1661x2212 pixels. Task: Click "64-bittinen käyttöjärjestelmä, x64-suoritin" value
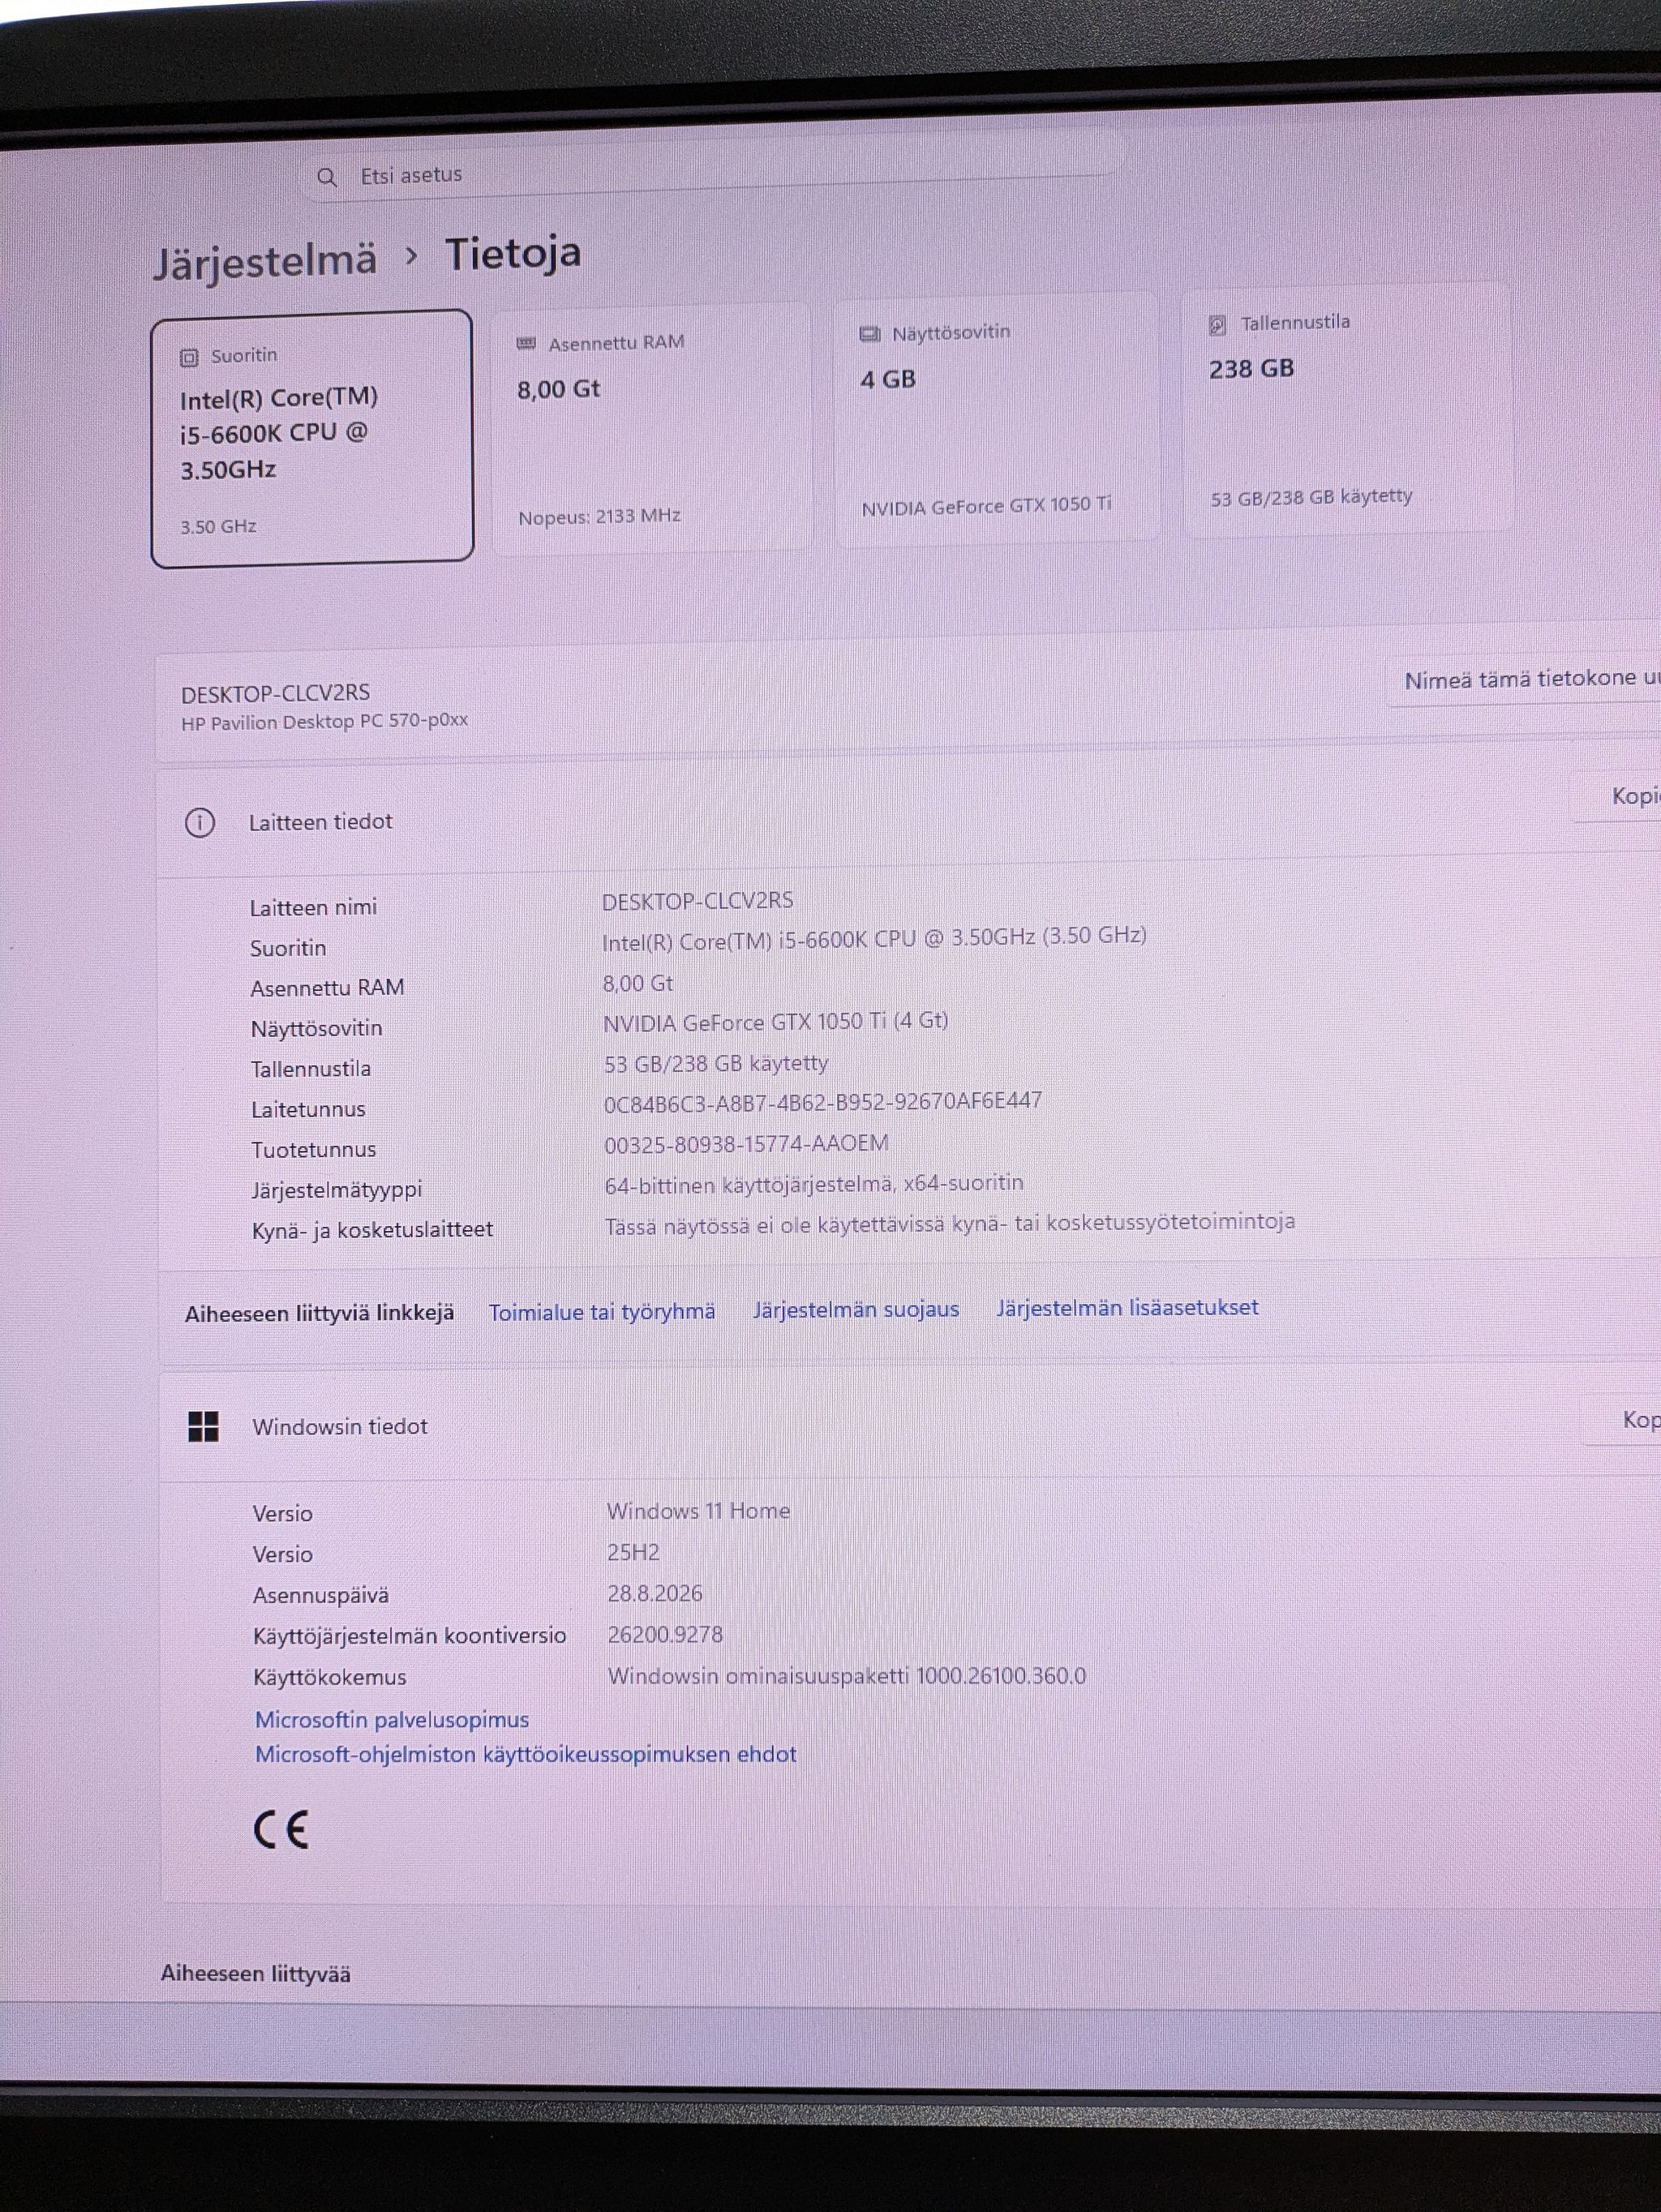pyautogui.click(x=814, y=1184)
